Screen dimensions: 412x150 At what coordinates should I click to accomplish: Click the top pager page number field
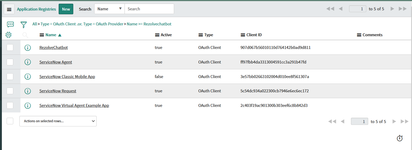(x=358, y=9)
